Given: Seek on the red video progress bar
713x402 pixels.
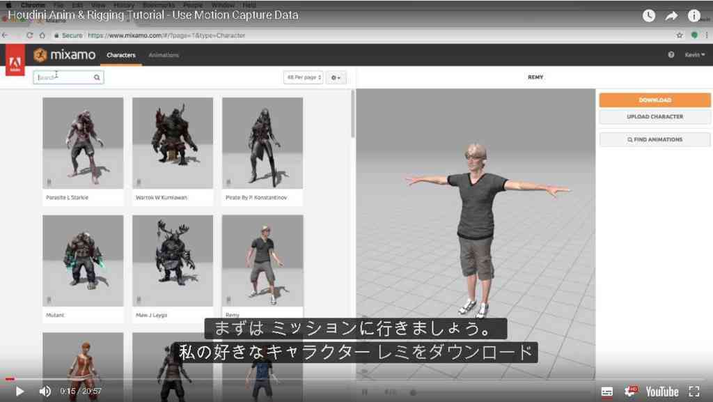Looking at the screenshot, I should [x=10, y=379].
